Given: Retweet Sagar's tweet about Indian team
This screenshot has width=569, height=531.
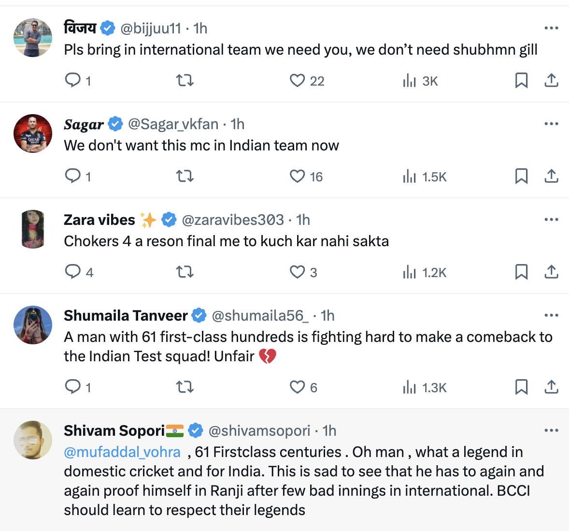Looking at the screenshot, I should point(185,176).
